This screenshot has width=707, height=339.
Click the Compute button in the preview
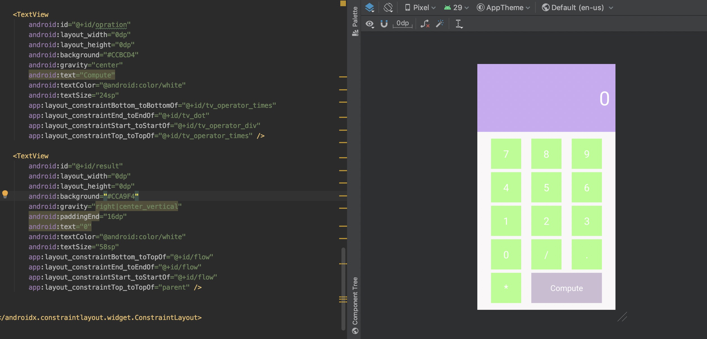[x=566, y=288]
